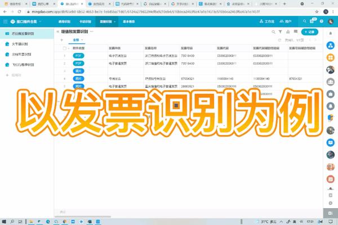The width and height of the screenshot is (338, 225).
Task: Click the mingdao.com address bar
Action: pos(146,12)
